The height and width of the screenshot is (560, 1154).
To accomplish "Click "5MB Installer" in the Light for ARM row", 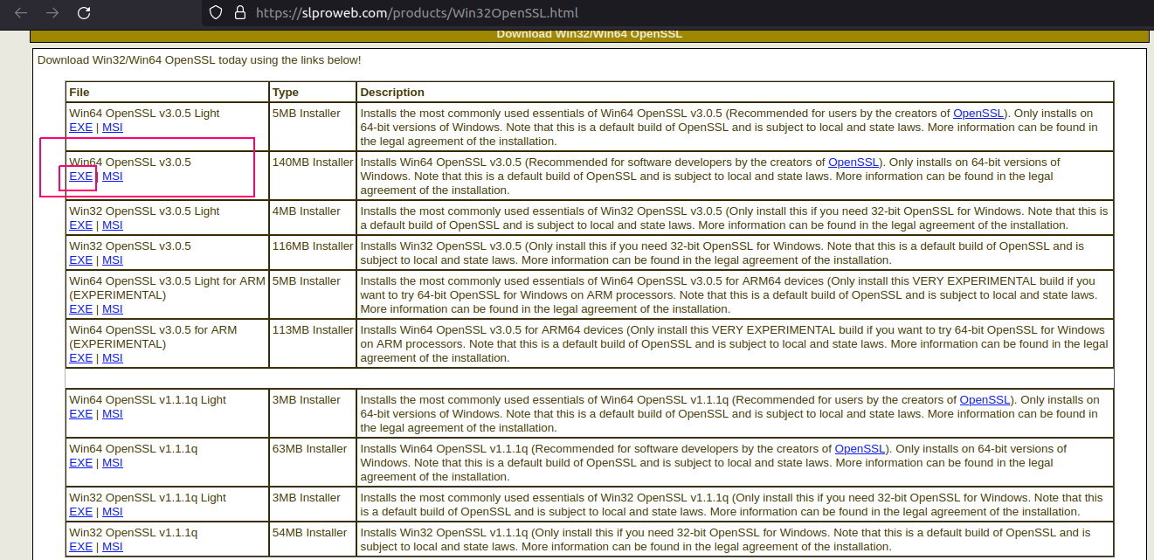I will point(307,281).
